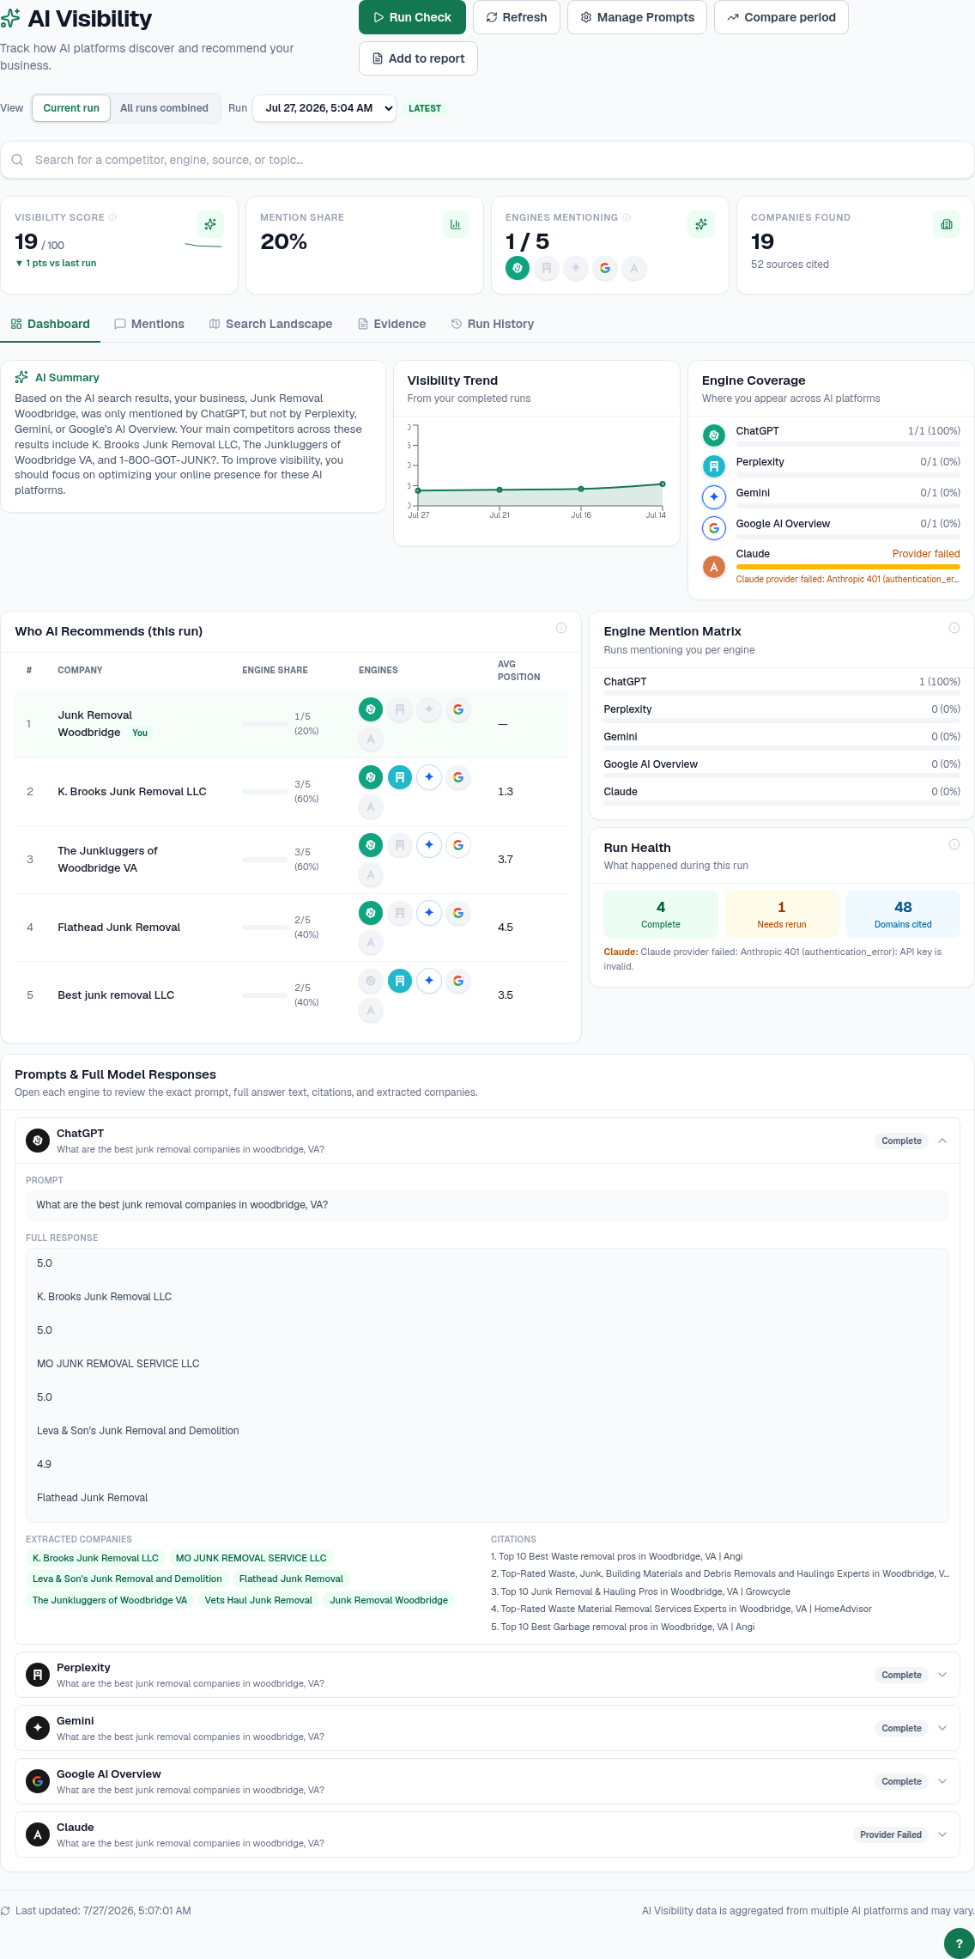Click Google icon in Engines Mentioning card
Screen dimensions: 975x1959
click(605, 268)
